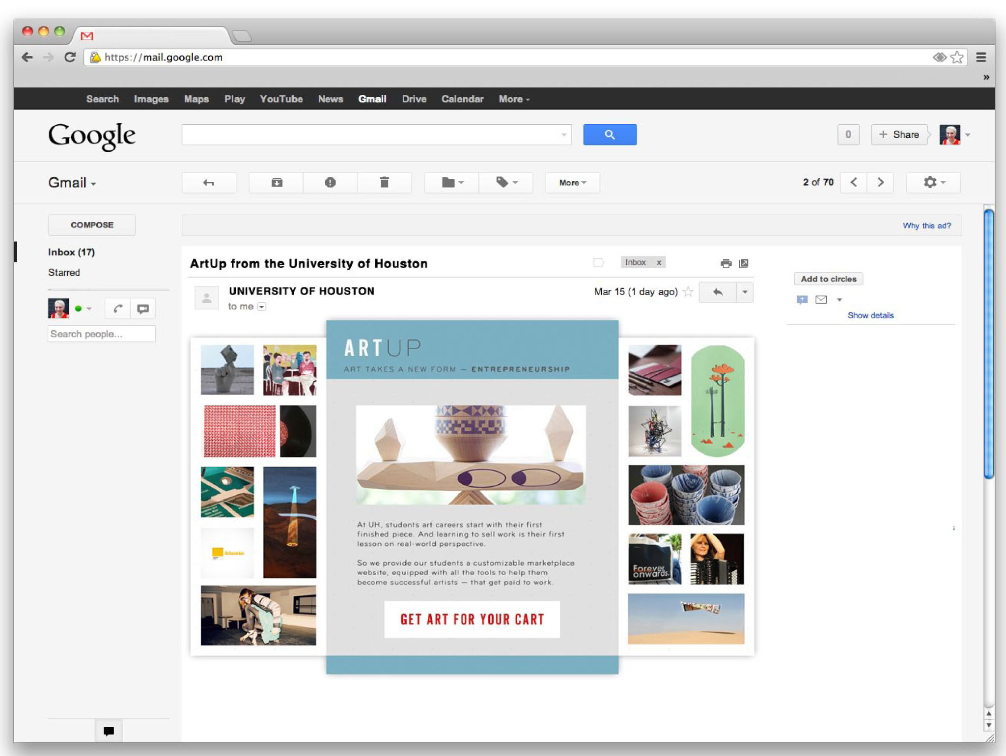The width and height of the screenshot is (1006, 756).
Task: Click the blue vertical scrollbar thumb
Action: [x=989, y=344]
